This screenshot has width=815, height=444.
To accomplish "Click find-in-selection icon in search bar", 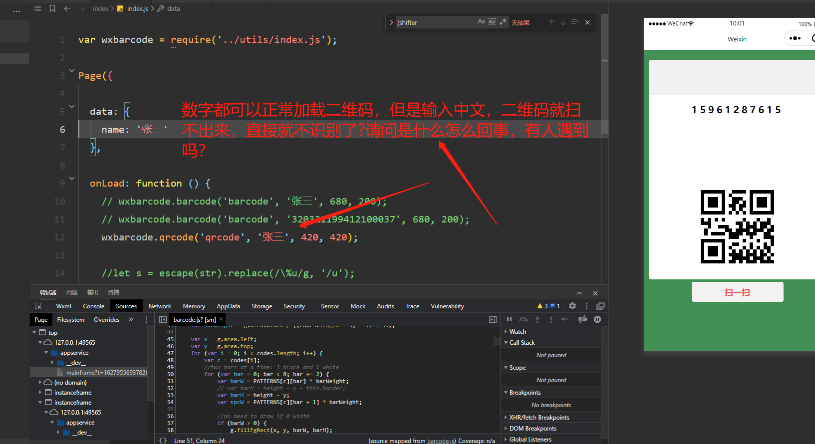I will click(x=574, y=22).
